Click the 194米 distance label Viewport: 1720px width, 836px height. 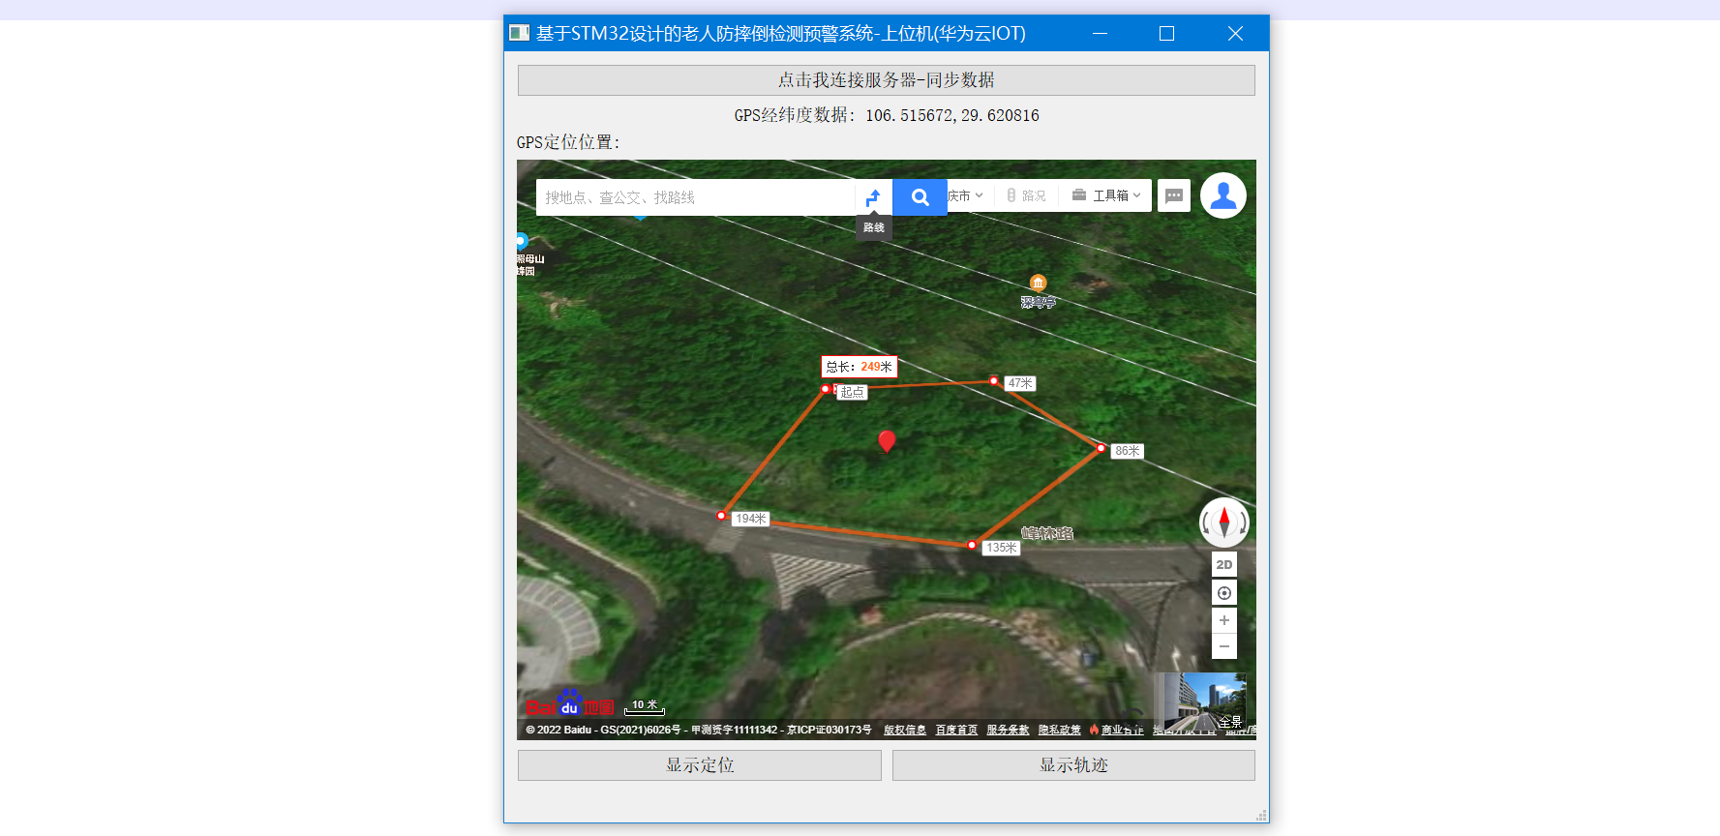(x=750, y=519)
